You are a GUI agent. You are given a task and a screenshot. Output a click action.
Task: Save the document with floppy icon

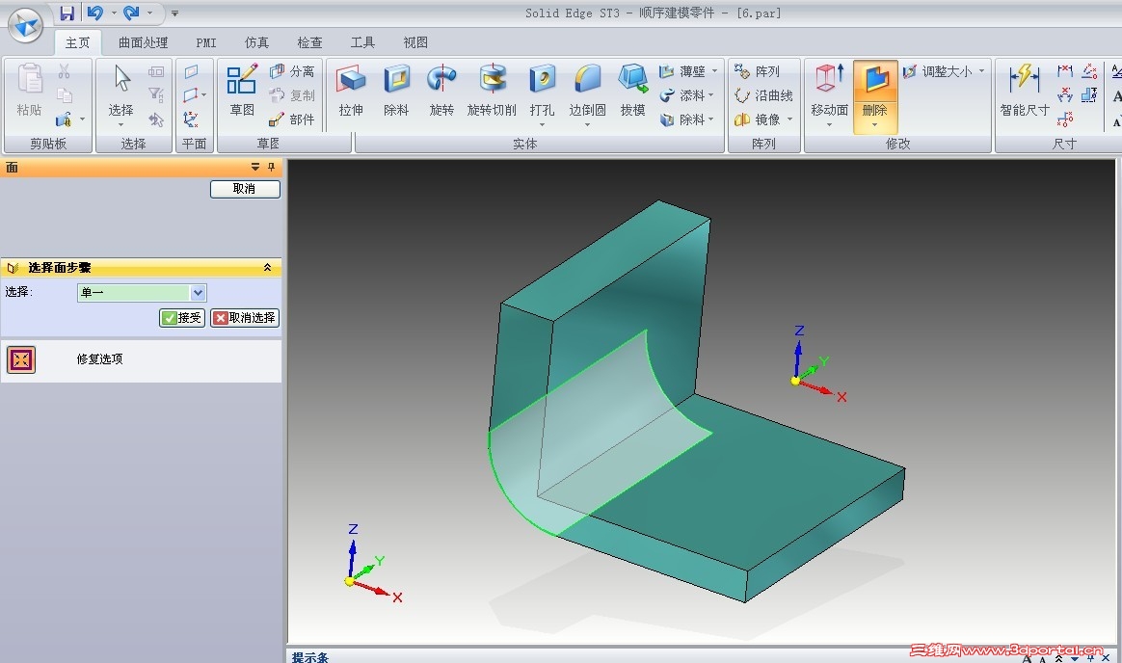point(67,13)
